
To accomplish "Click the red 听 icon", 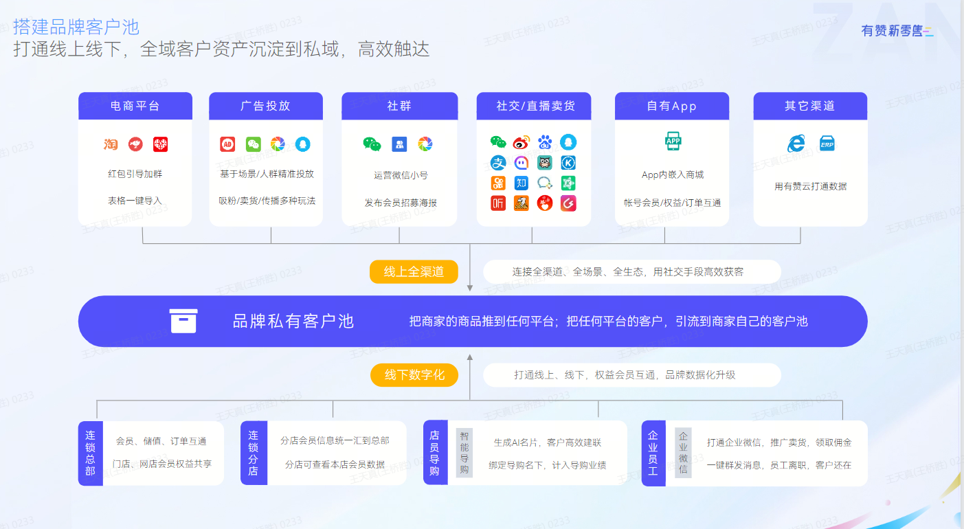I will click(498, 203).
